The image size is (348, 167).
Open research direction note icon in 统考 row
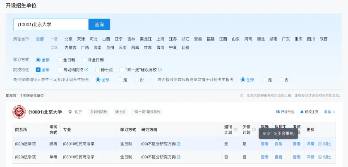[179, 144]
